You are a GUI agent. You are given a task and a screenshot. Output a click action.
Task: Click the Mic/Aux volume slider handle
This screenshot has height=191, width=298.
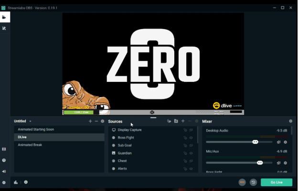tap(260, 163)
